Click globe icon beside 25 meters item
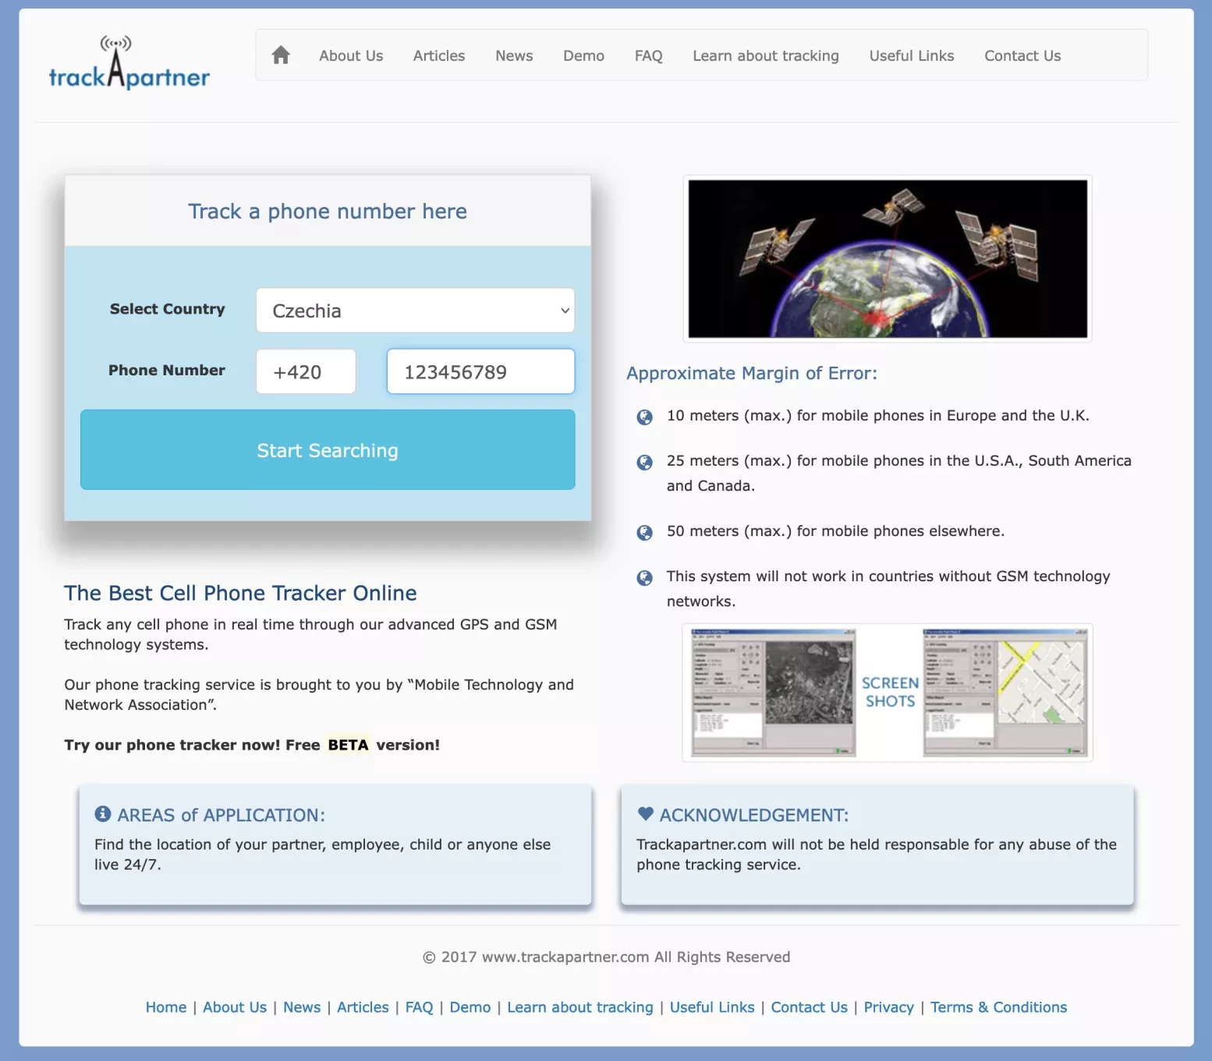The image size is (1212, 1061). pyautogui.click(x=645, y=462)
